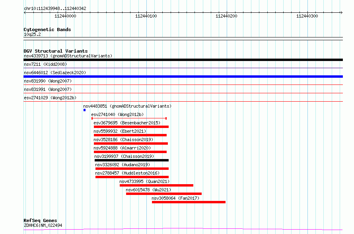Click the small blue nsv4483851 feature box
The image size is (354, 234).
[x=84, y=110]
